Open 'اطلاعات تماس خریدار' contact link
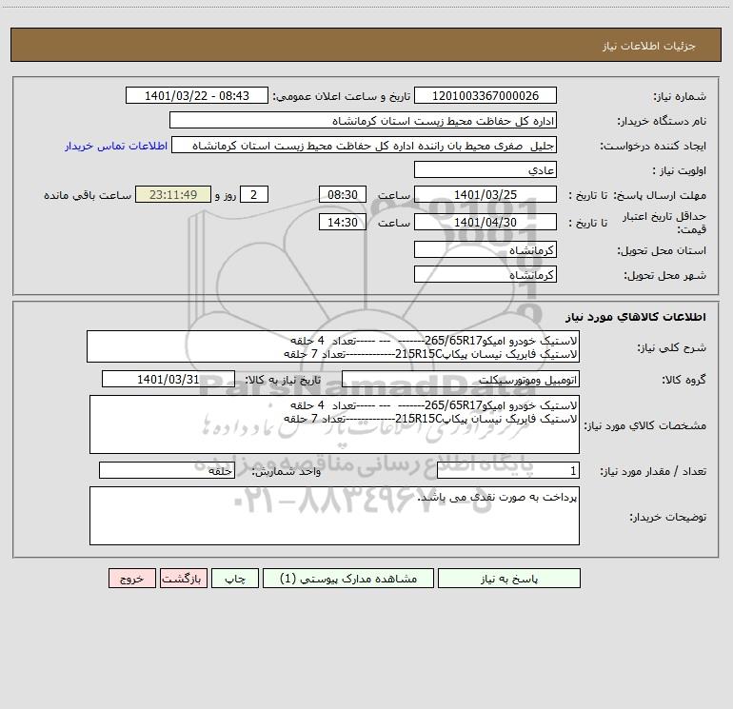 [x=116, y=146]
